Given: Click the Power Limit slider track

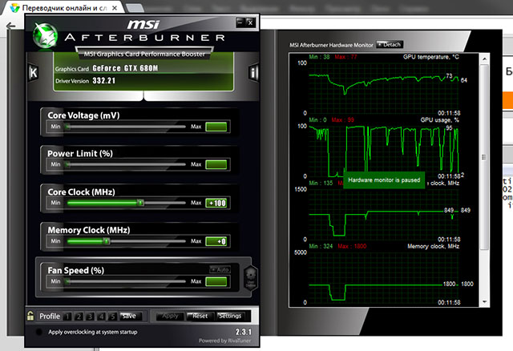Looking at the screenshot, I should (126, 164).
